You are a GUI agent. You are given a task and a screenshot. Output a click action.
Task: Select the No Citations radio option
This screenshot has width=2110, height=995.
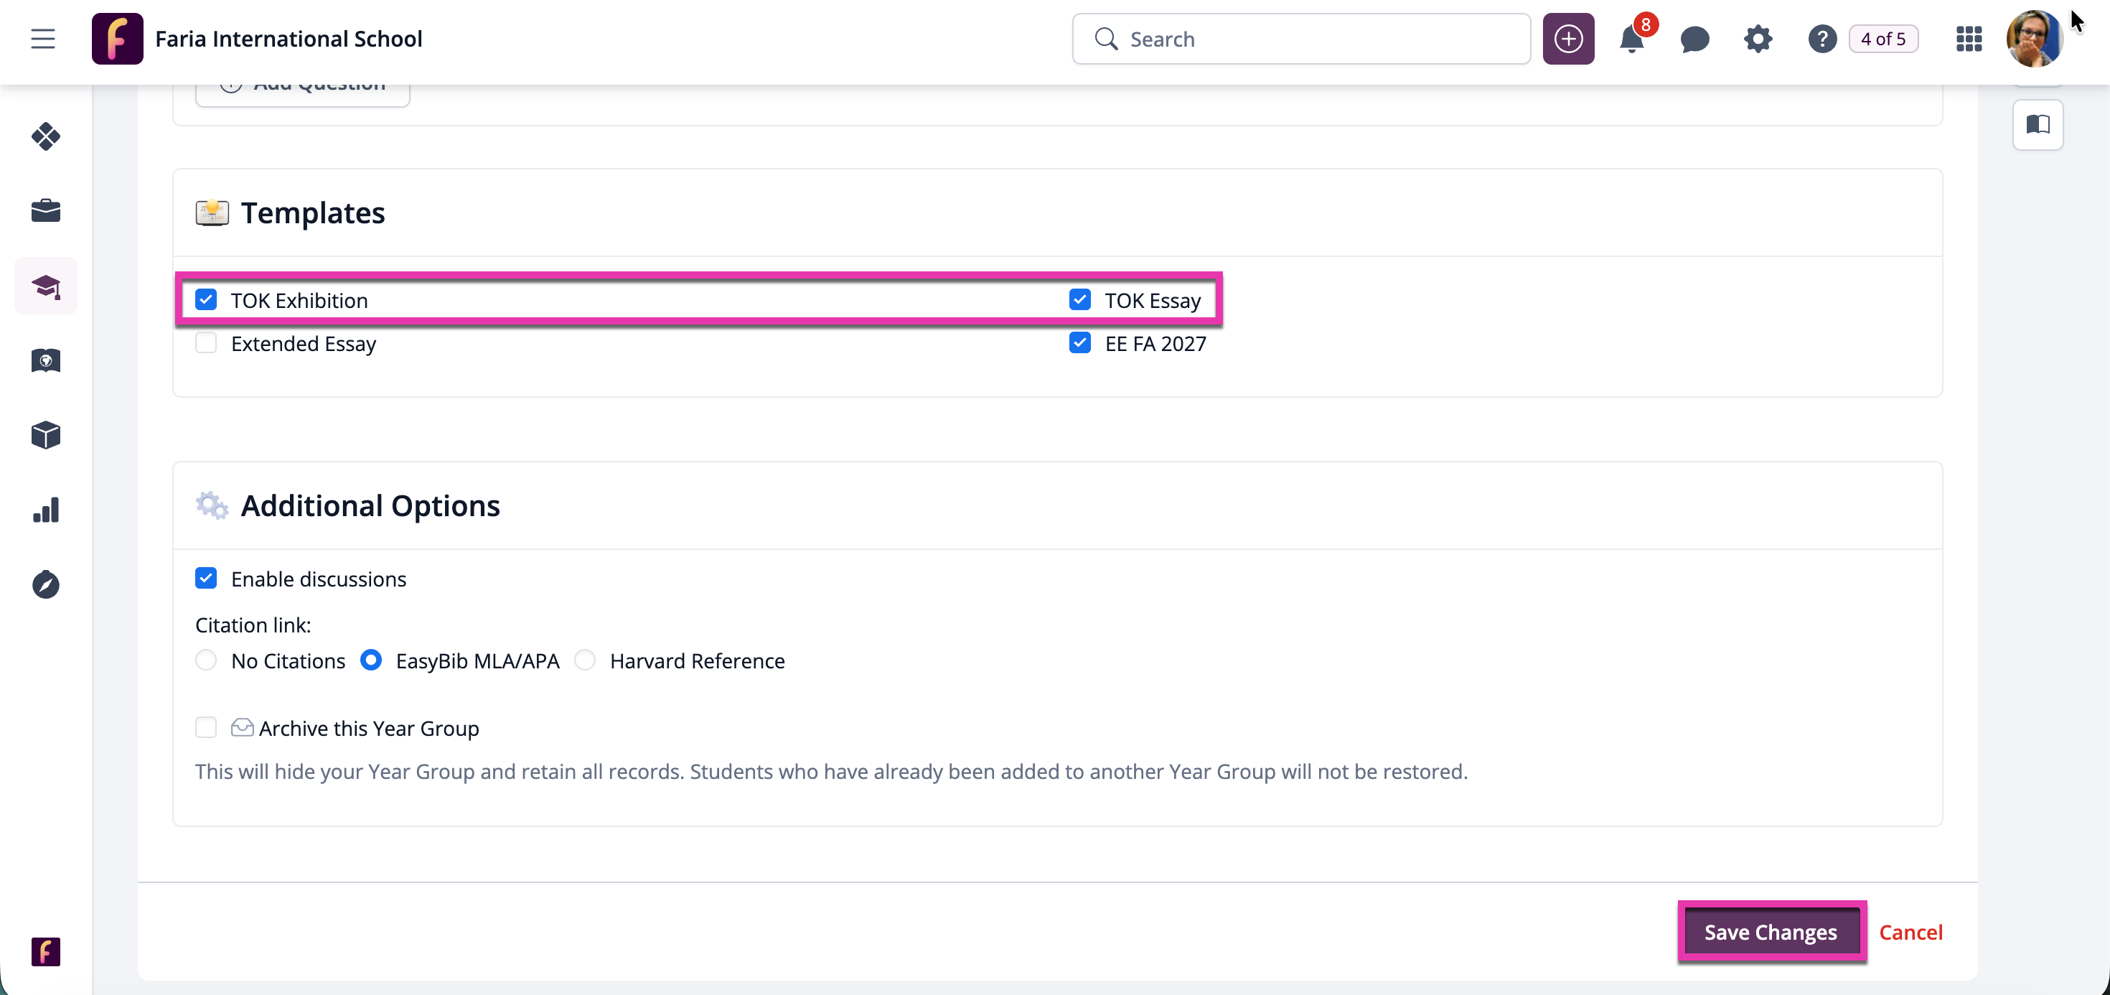pyautogui.click(x=205, y=660)
